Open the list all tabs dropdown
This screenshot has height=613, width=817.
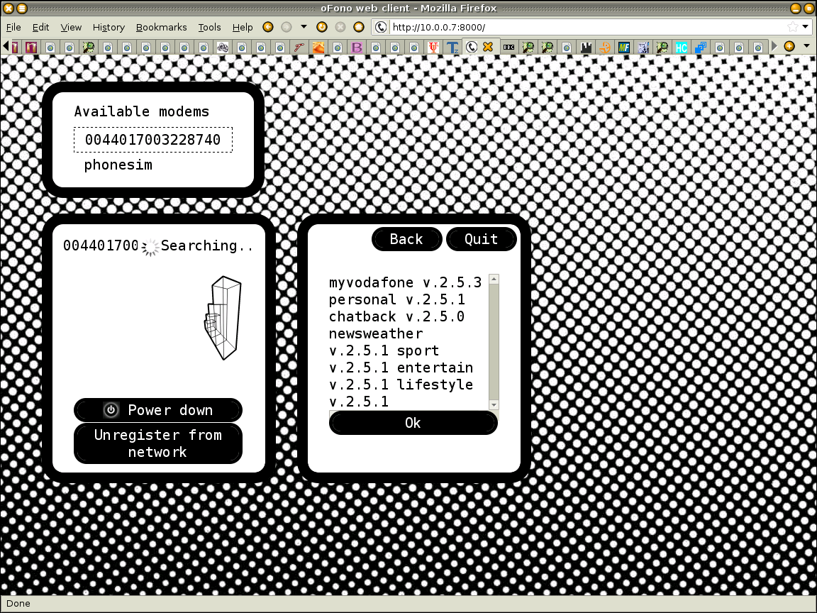806,46
